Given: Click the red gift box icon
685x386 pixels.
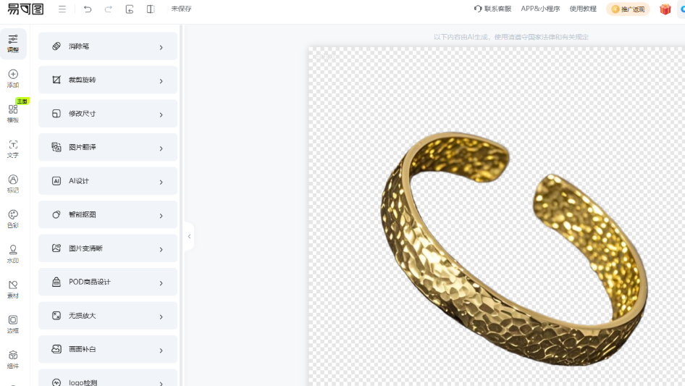Looking at the screenshot, I should (665, 9).
